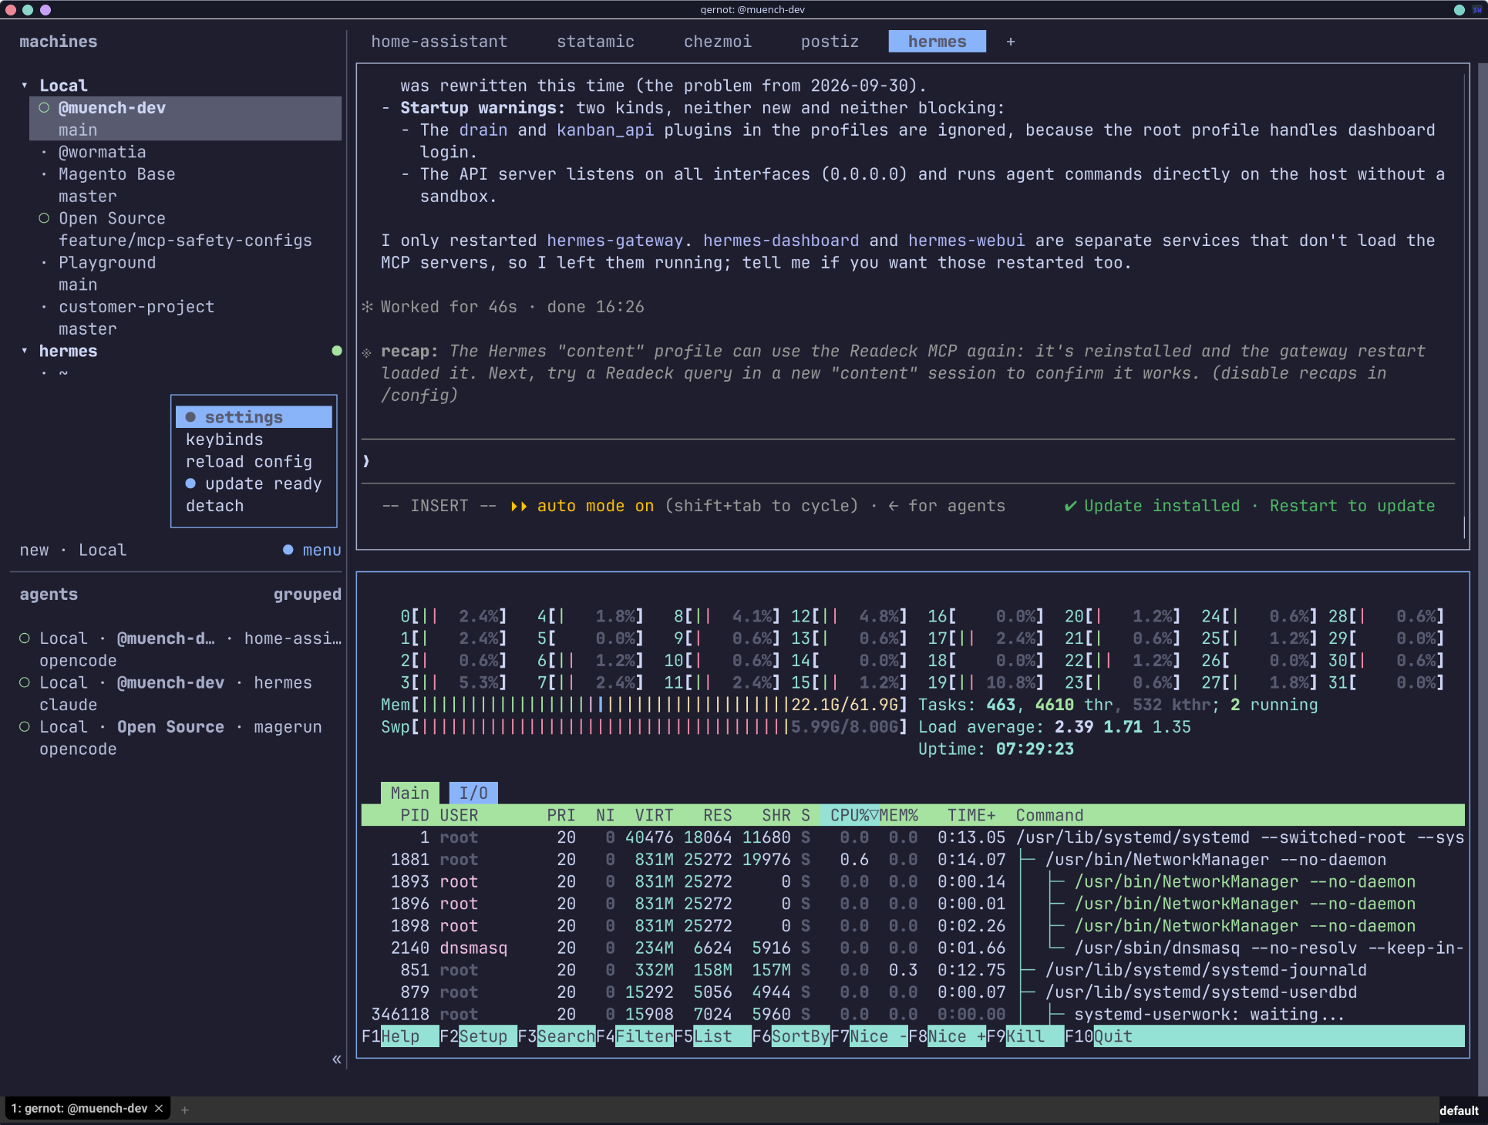Open the menu link in sidebar
Screen dimensions: 1488x1125
point(312,551)
